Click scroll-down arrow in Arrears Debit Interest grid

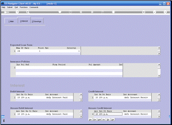81,116
